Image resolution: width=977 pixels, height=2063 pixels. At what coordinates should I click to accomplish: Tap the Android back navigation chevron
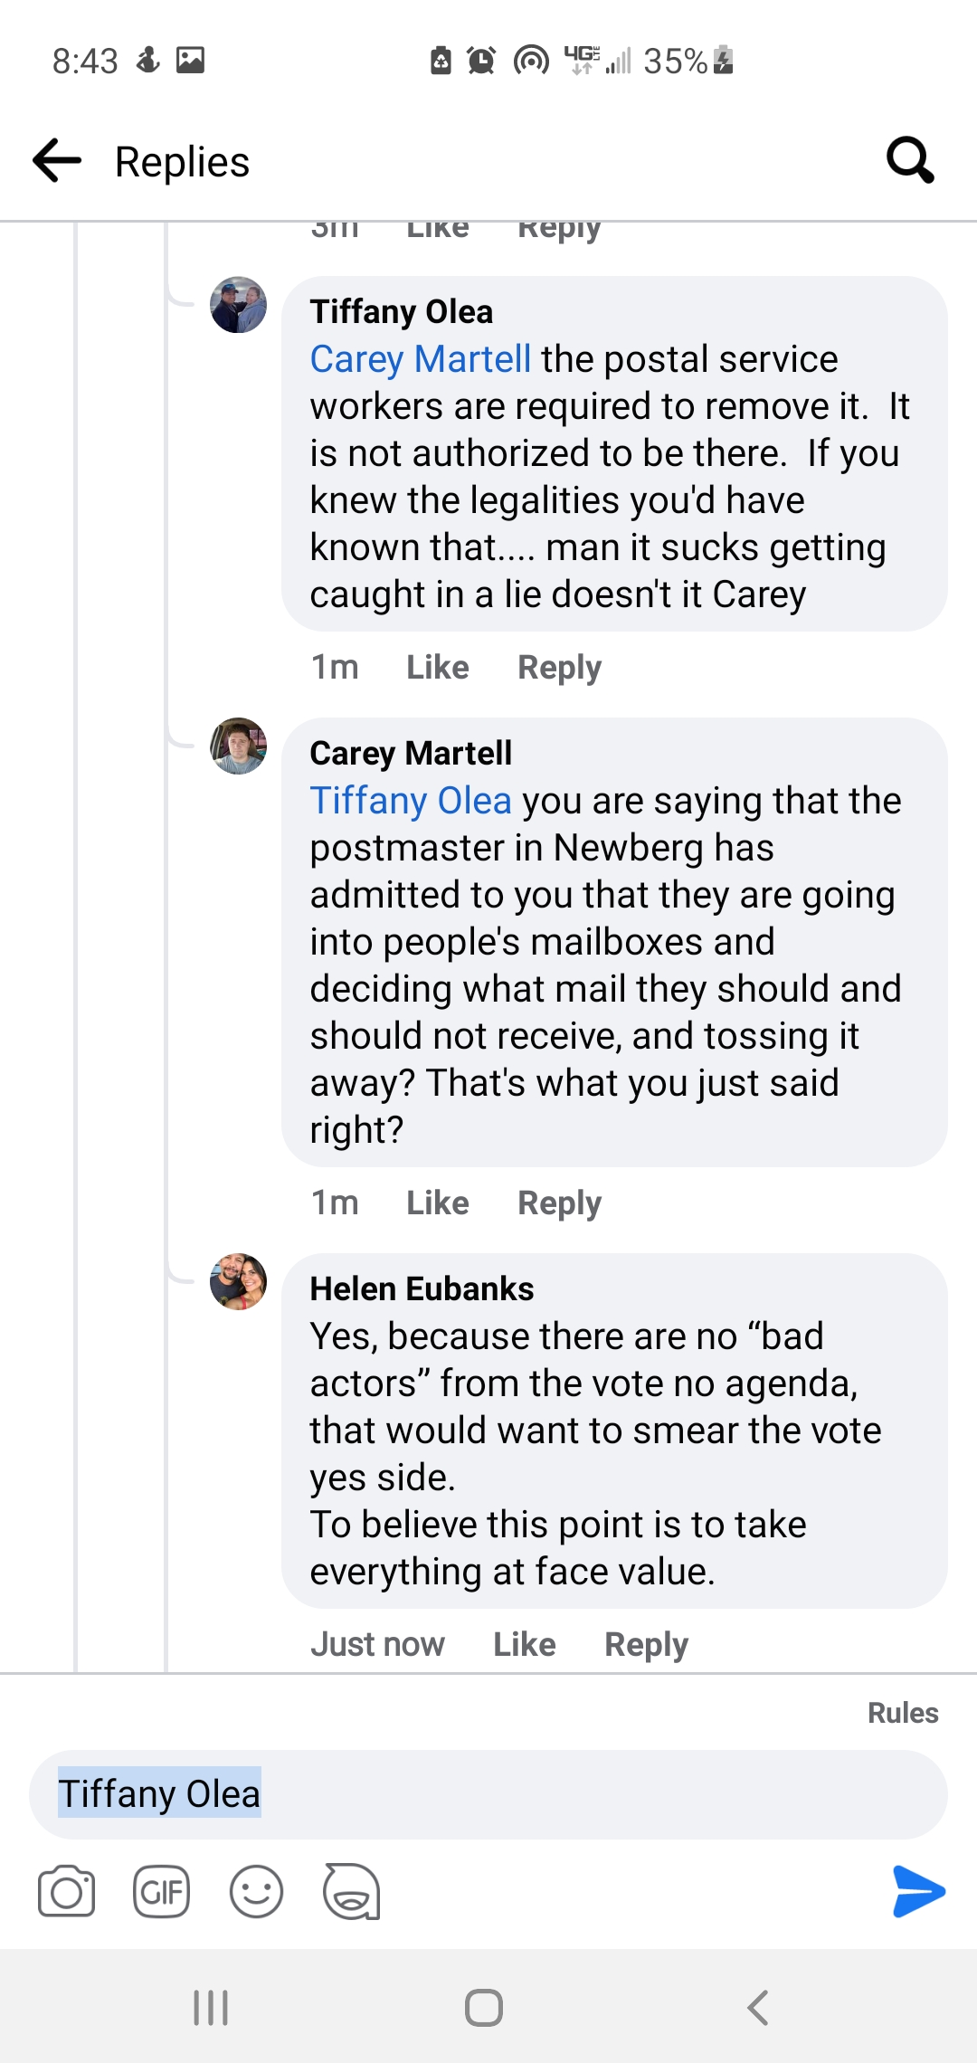(x=758, y=2007)
